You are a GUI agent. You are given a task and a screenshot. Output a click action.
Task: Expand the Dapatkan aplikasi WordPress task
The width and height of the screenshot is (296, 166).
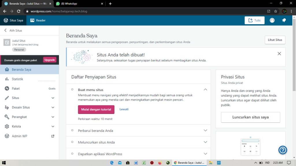(x=205, y=154)
